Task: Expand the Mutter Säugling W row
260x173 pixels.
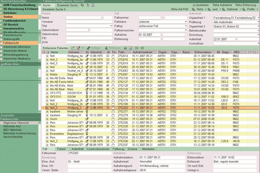Action: click(x=47, y=75)
